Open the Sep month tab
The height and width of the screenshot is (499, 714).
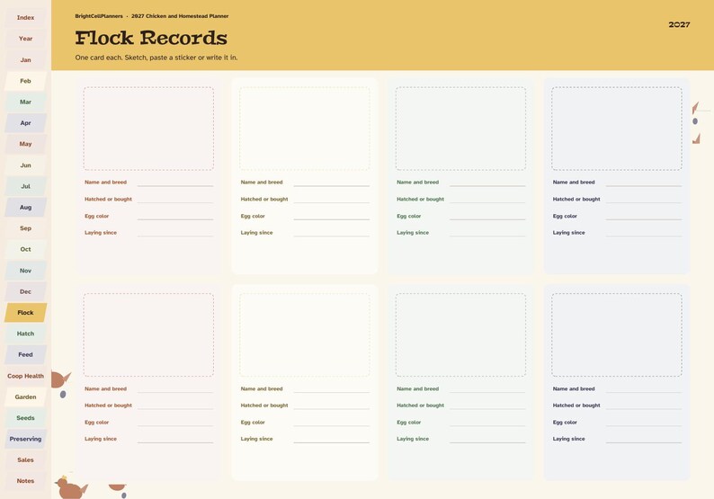pos(25,228)
